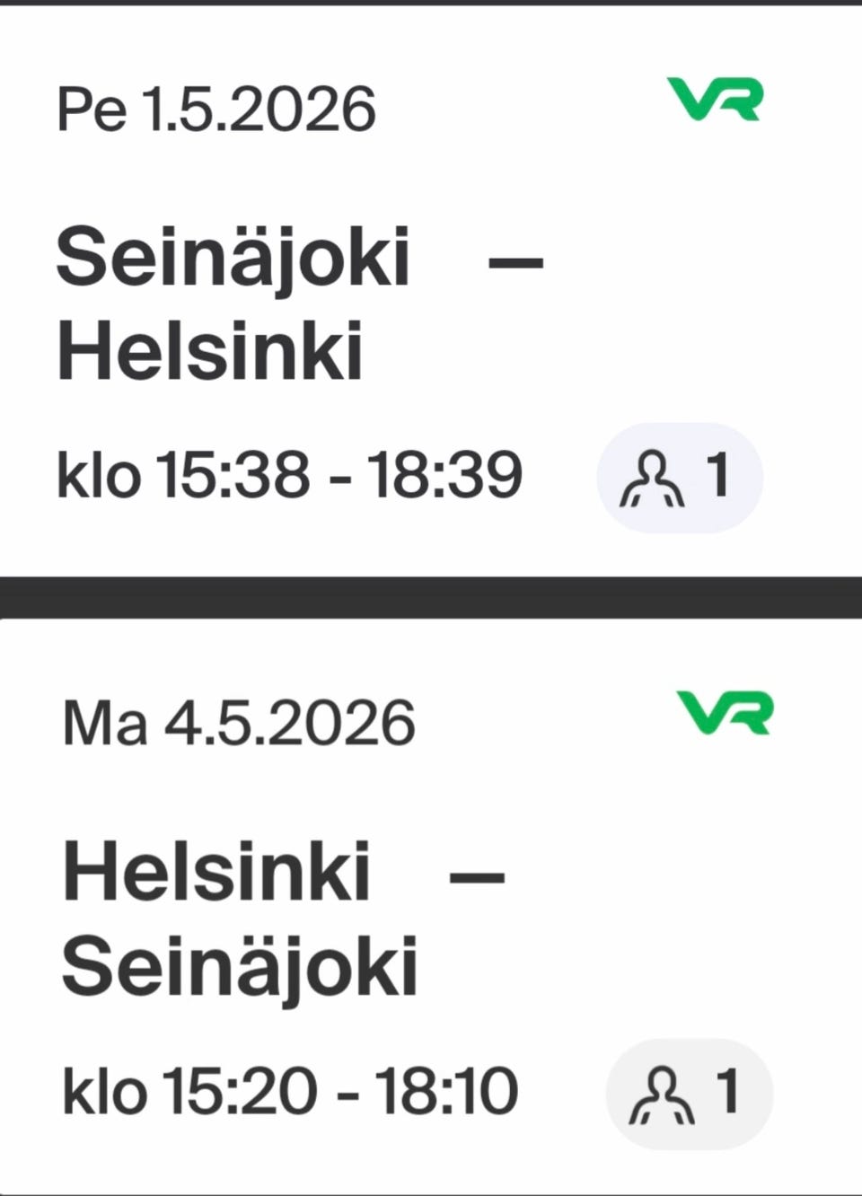This screenshot has height=1196, width=862.
Task: Click the dark divider between the two tickets
Action: 431,597
